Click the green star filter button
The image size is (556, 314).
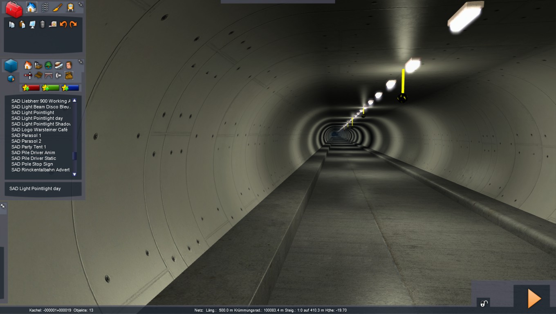coord(51,87)
